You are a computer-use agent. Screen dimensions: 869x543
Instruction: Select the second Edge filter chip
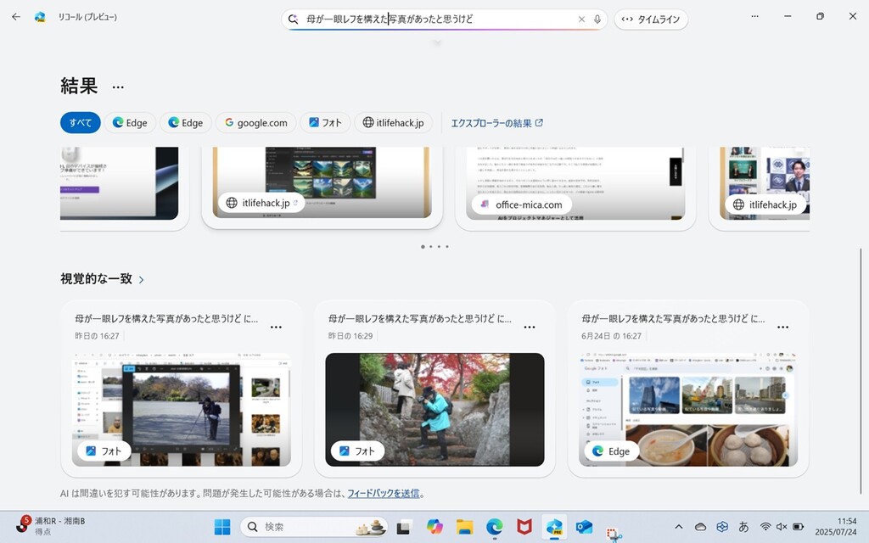pos(186,122)
